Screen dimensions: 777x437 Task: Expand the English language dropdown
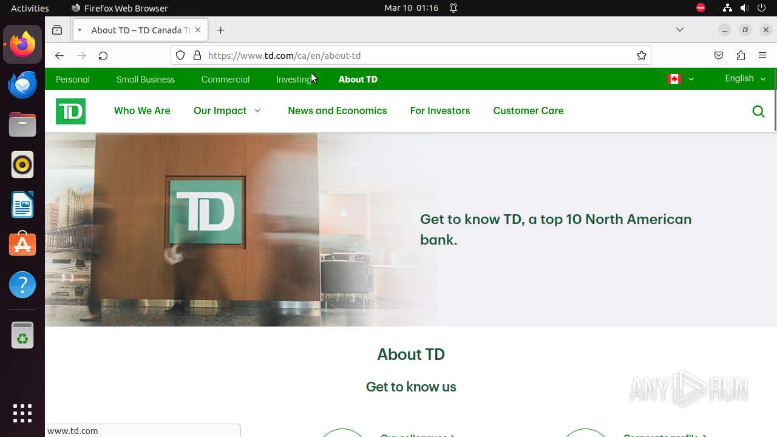(745, 79)
